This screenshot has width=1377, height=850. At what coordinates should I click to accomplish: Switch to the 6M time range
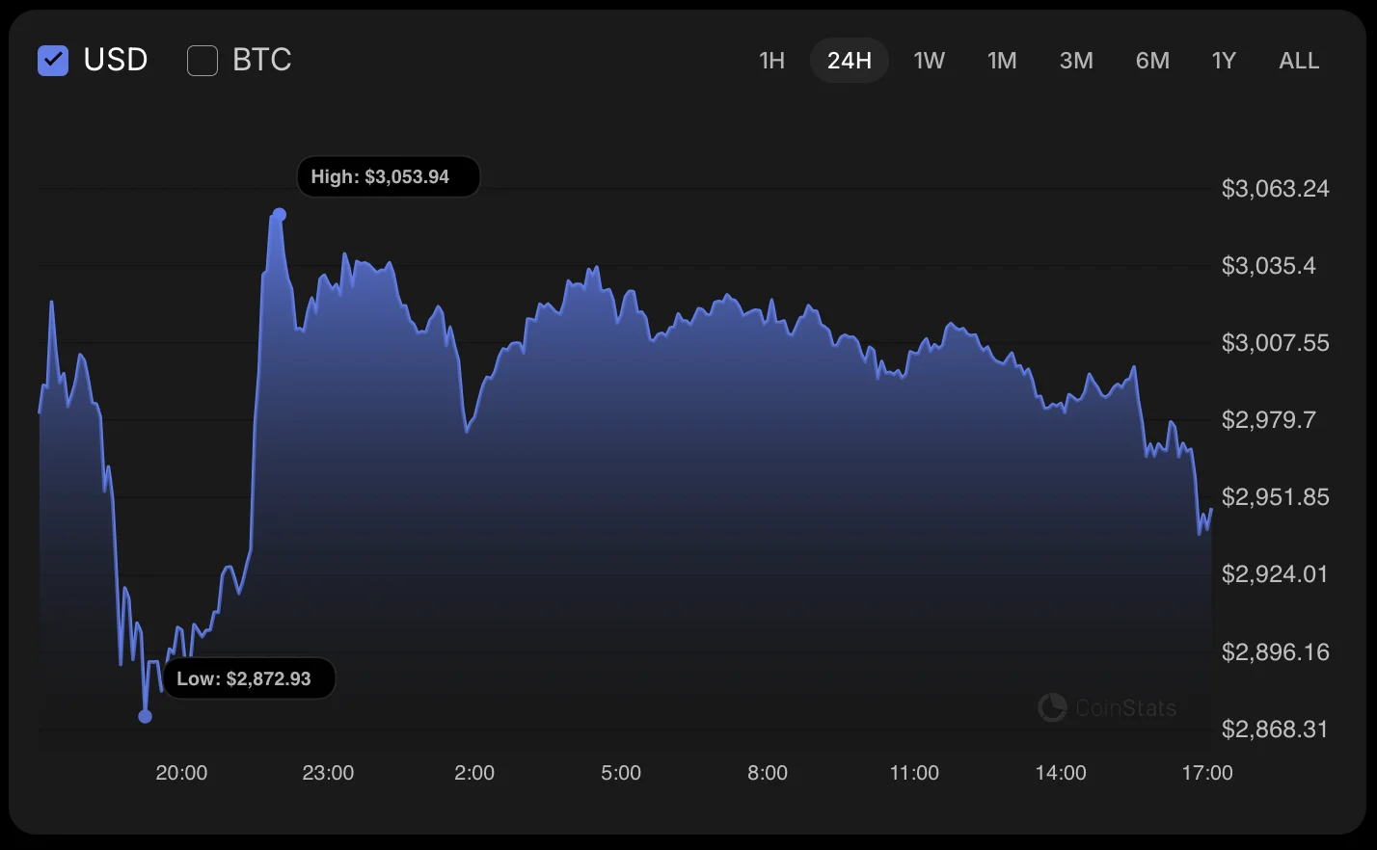tap(1153, 61)
